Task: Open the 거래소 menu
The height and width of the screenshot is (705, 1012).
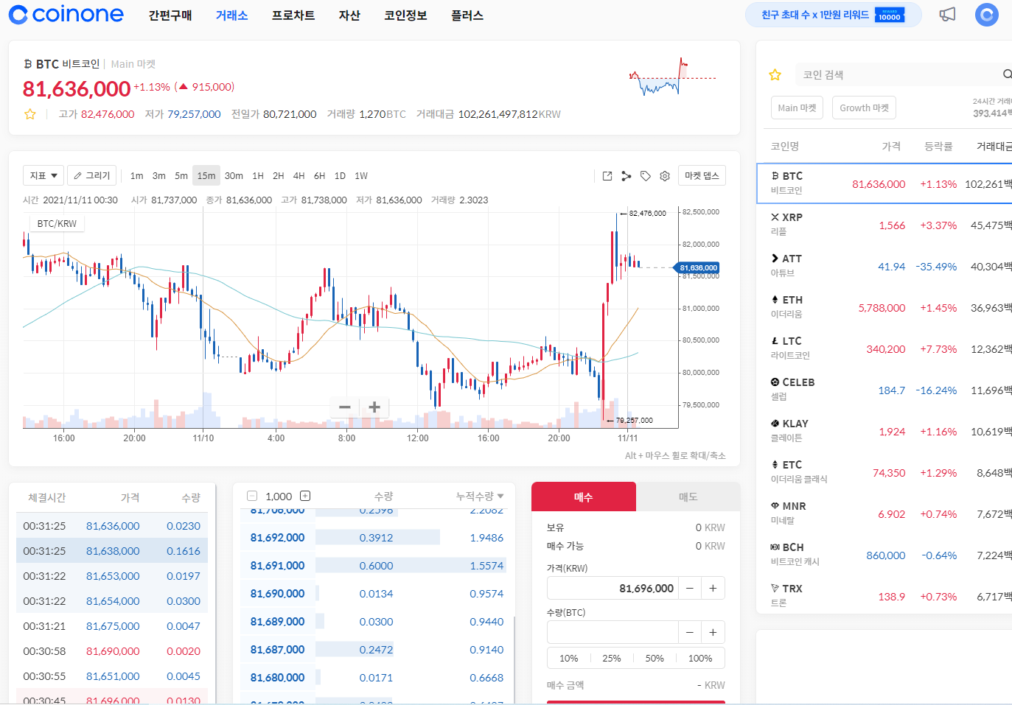Action: (231, 15)
